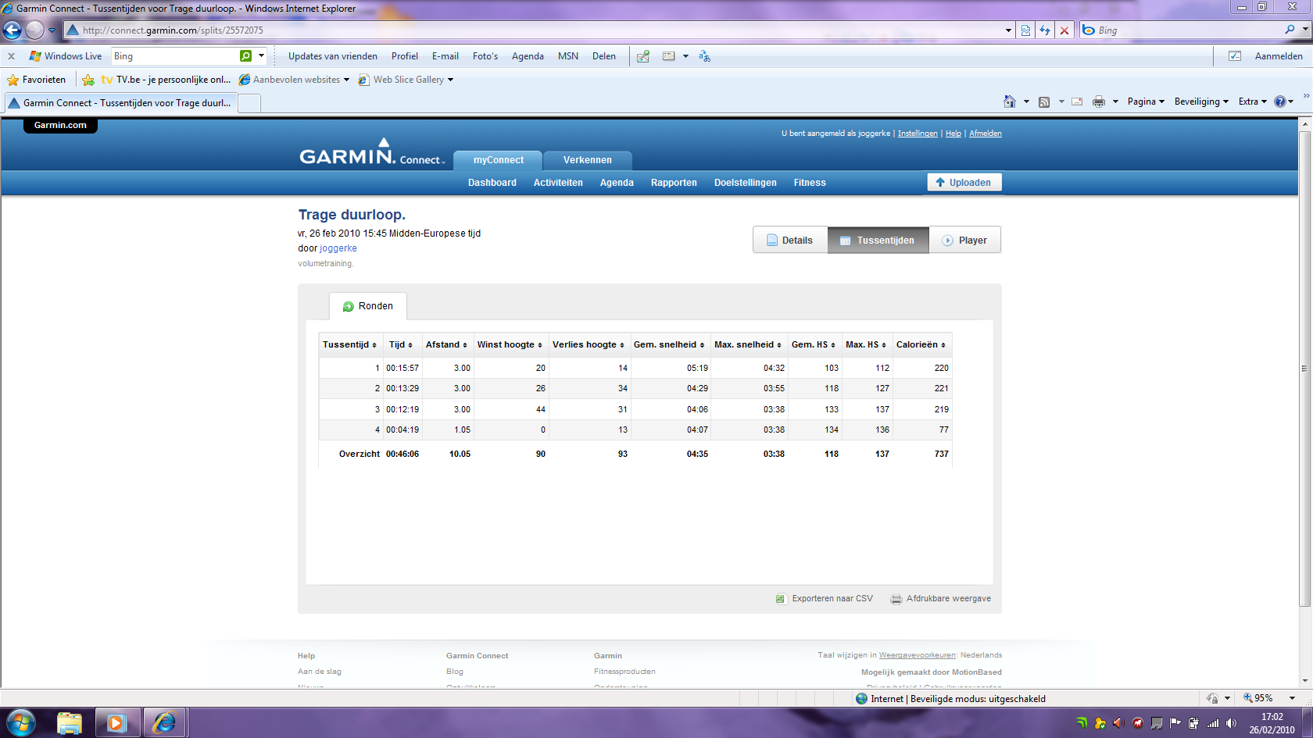This screenshot has width=1313, height=738.
Task: Click the Uploaden button
Action: [x=964, y=182]
